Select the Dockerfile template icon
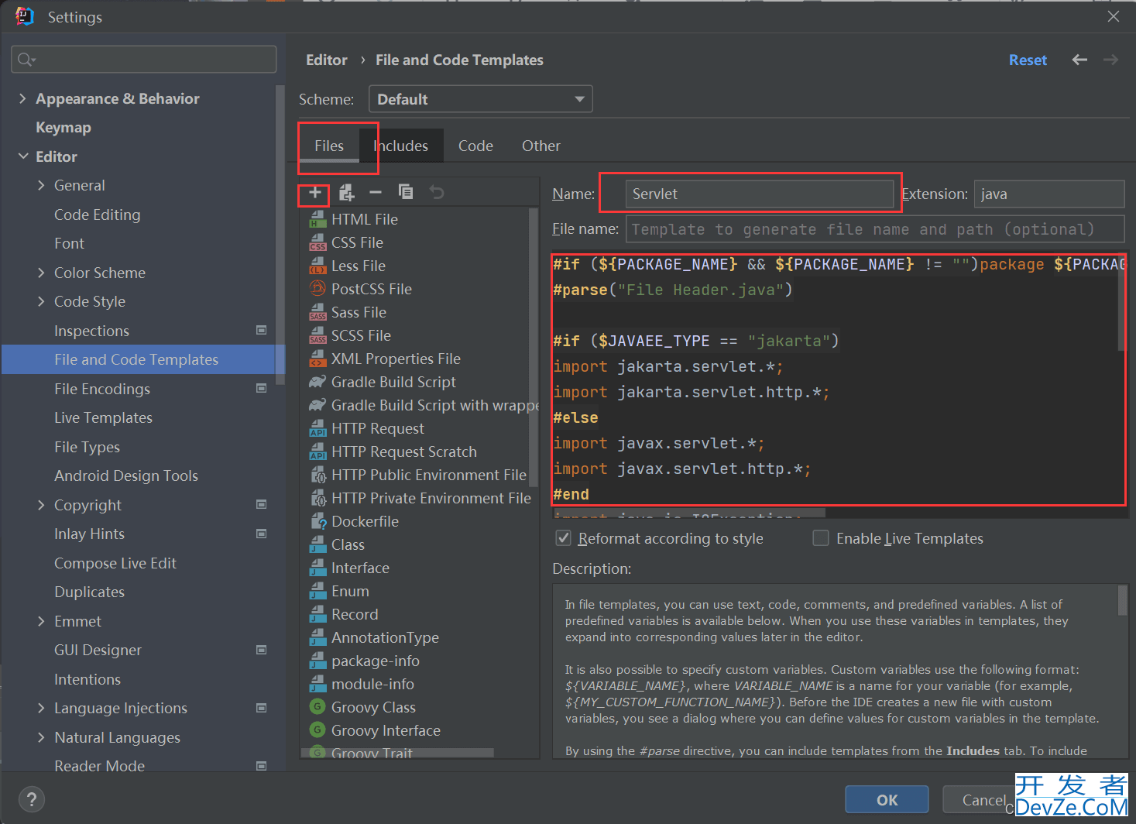 point(317,521)
